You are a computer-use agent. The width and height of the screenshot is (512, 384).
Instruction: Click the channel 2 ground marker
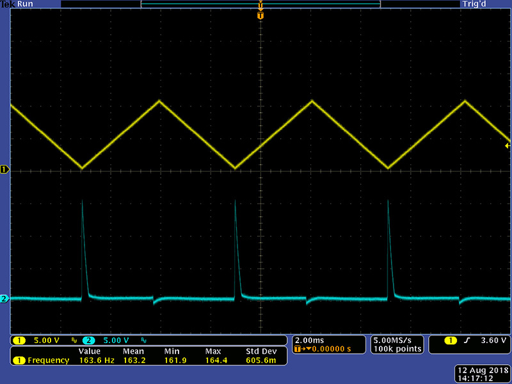[x=6, y=299]
